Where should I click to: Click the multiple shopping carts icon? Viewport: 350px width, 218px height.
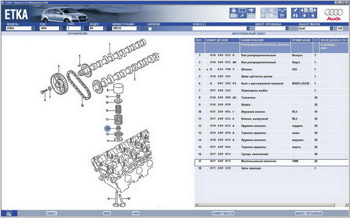pyautogui.click(x=282, y=10)
